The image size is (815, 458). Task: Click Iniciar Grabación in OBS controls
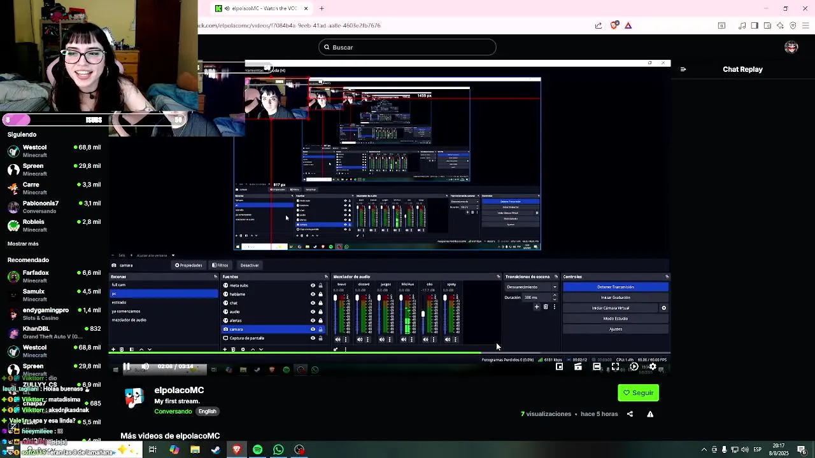tap(615, 298)
